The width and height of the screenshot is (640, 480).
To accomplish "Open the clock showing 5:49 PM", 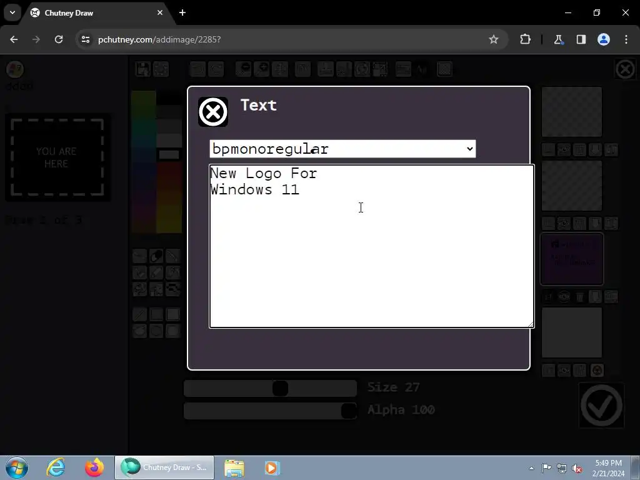I will [608, 468].
